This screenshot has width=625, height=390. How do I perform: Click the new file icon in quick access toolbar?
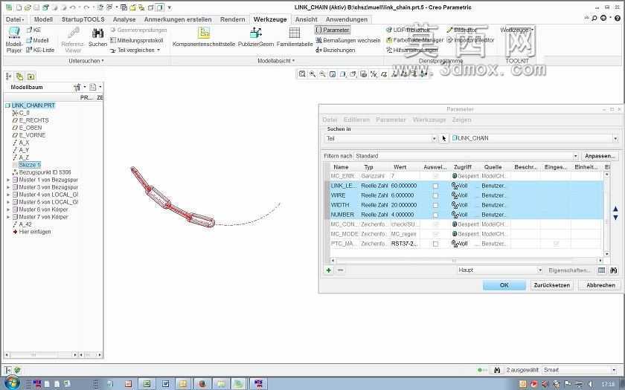(x=19, y=7)
